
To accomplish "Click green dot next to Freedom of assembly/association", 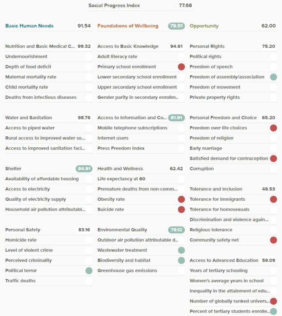I will [x=273, y=77].
